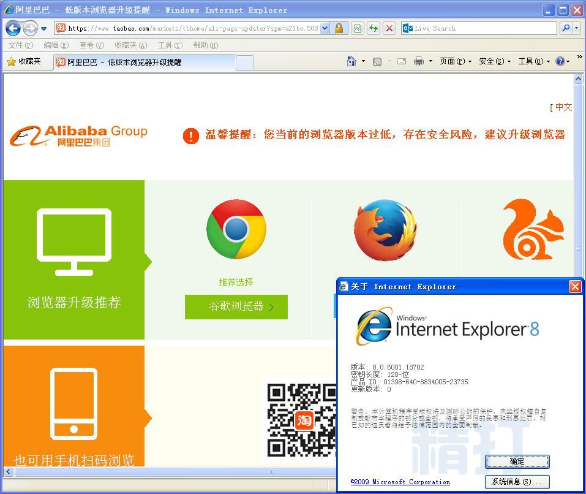Click the horizontal scrollbar thumb
This screenshot has width=586, height=494.
click(x=175, y=472)
